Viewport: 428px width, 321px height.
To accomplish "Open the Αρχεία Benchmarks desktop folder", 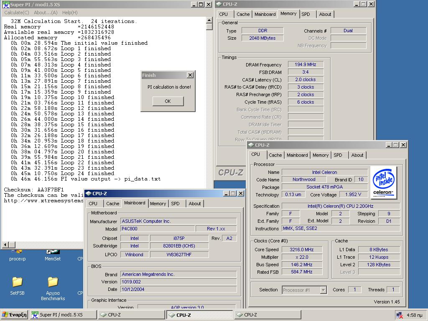I will pyautogui.click(x=53, y=288).
